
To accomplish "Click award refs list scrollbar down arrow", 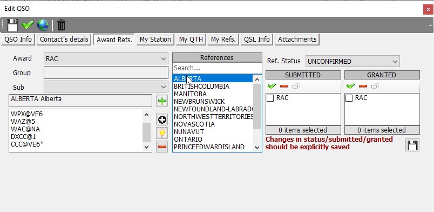I will pos(147,147).
